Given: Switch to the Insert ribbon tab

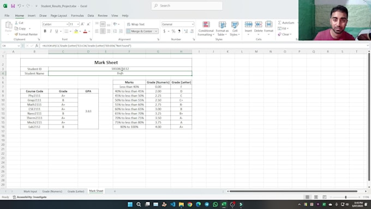Looking at the screenshot, I should pyautogui.click(x=32, y=16).
